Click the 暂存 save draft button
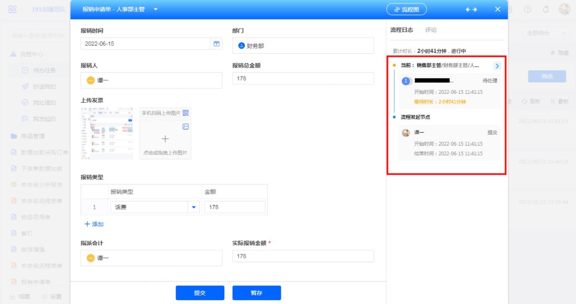The image size is (576, 304). point(257,293)
